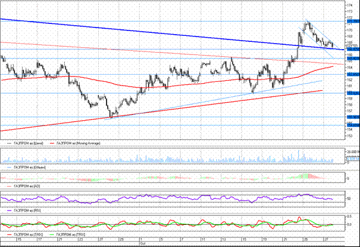The width and height of the screenshot is (360, 247).
Task: Click the 174 price axis label
Action: coord(350,5)
